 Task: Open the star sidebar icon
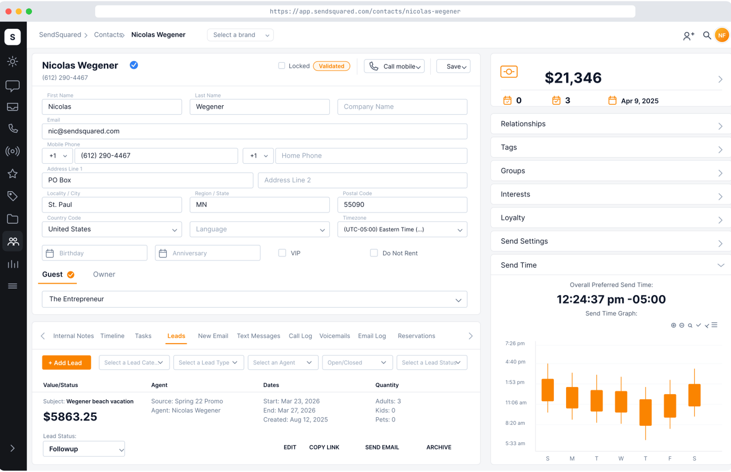click(13, 174)
